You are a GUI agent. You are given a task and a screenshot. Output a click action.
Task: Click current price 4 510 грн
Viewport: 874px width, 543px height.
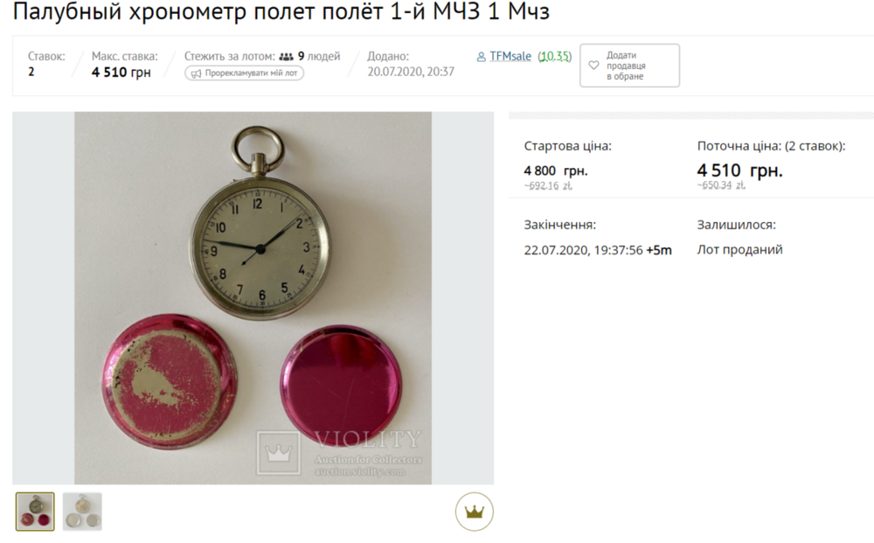739,170
